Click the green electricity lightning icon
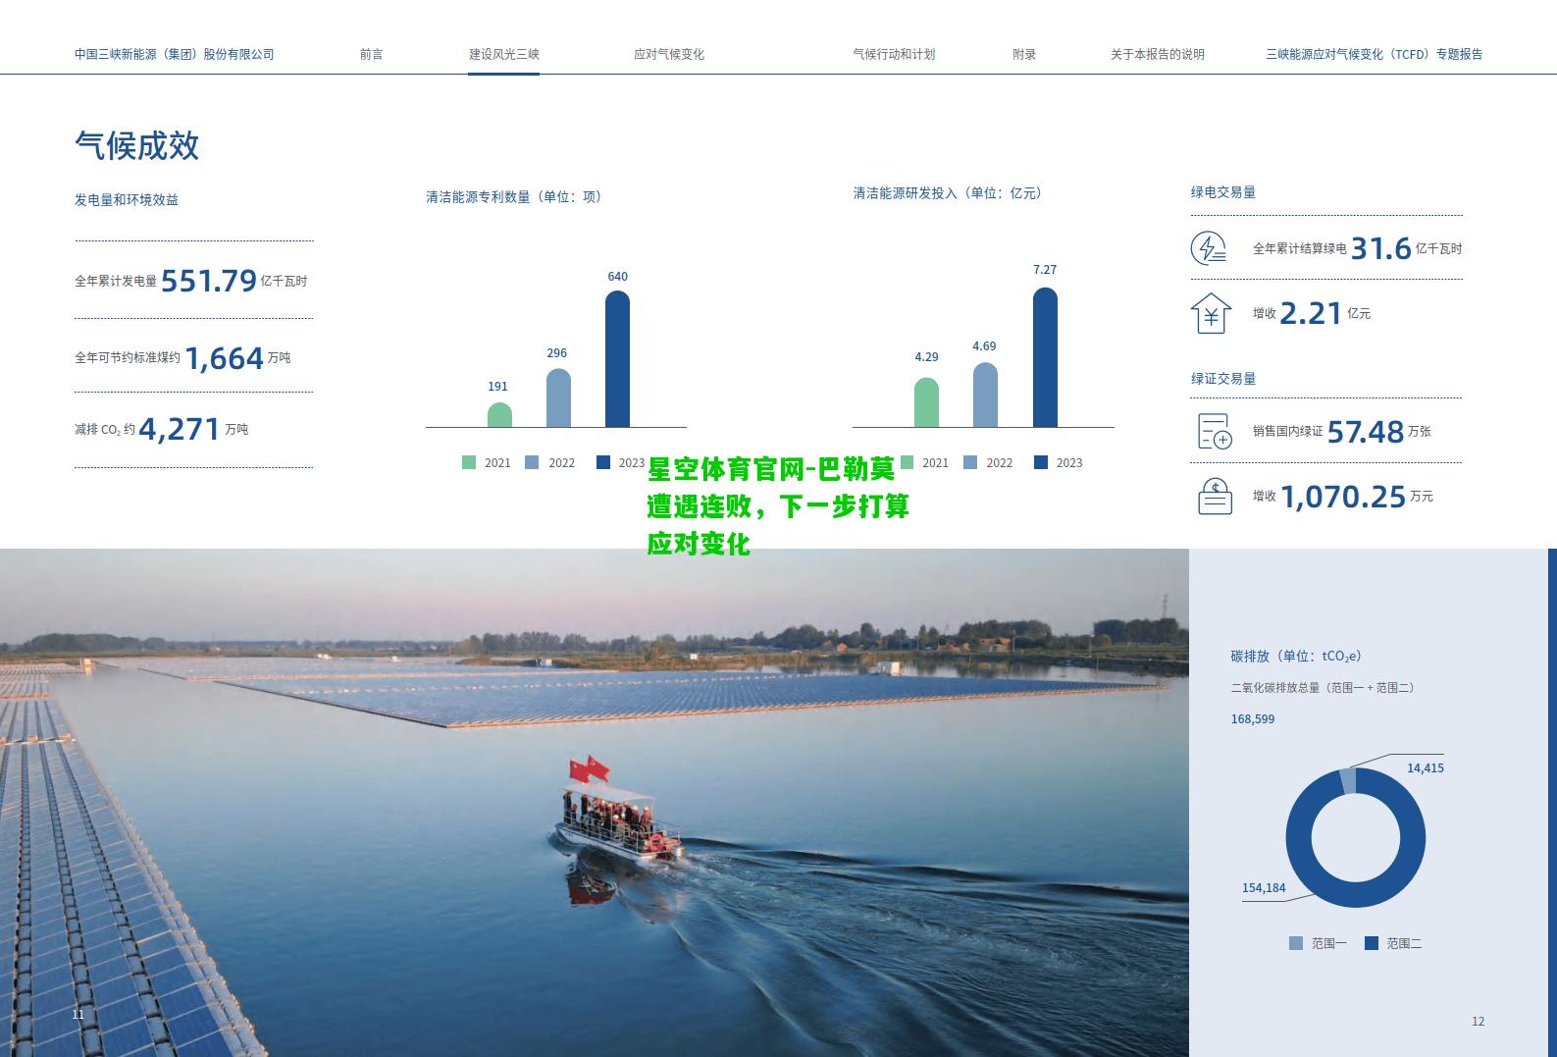Screen dimensions: 1557x1057 pos(1209,248)
